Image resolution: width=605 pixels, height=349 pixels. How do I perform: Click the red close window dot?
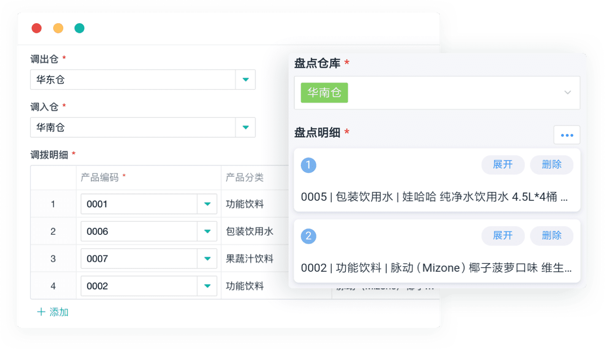[37, 28]
